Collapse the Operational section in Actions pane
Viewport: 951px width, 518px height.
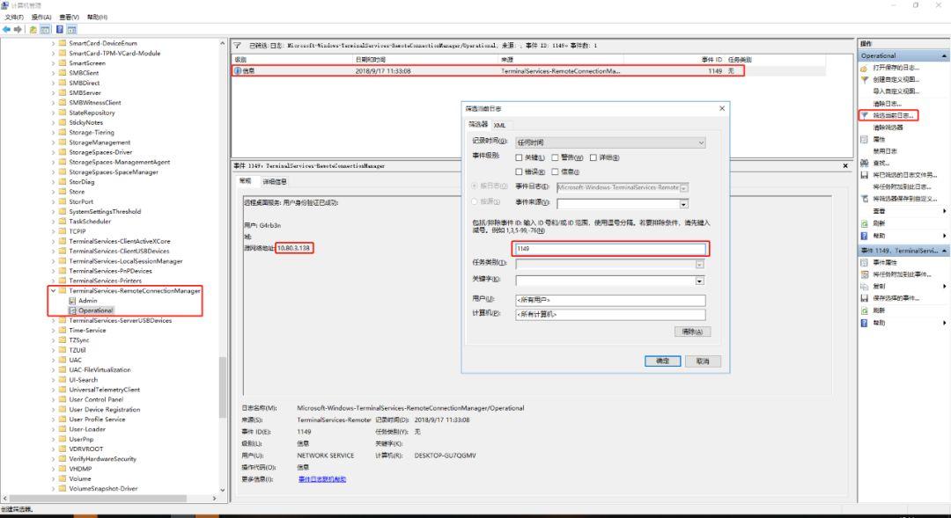pos(944,55)
